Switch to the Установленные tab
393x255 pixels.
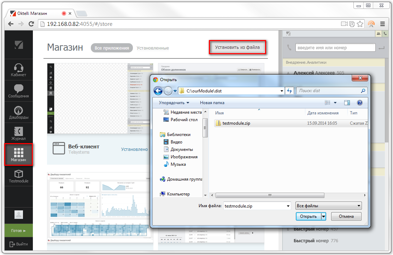(x=153, y=48)
